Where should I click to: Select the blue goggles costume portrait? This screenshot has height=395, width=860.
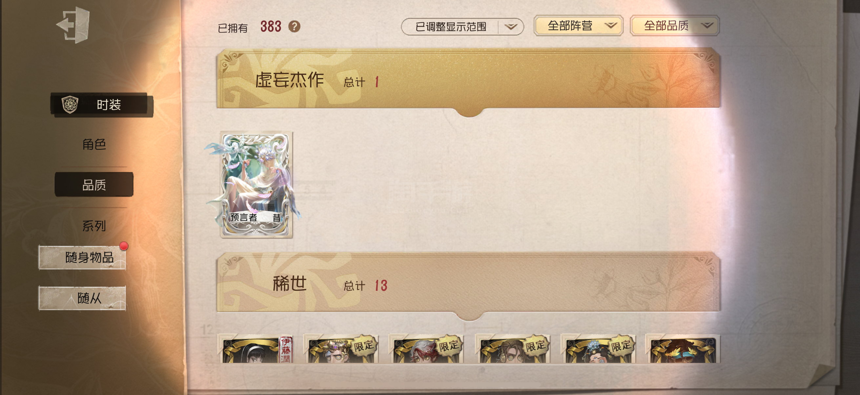tap(683, 349)
